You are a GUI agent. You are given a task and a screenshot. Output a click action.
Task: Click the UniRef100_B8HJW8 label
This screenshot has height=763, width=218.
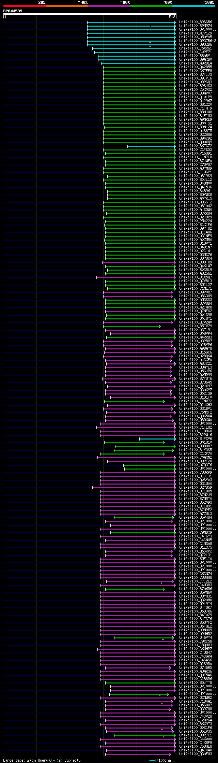[x=196, y=112]
